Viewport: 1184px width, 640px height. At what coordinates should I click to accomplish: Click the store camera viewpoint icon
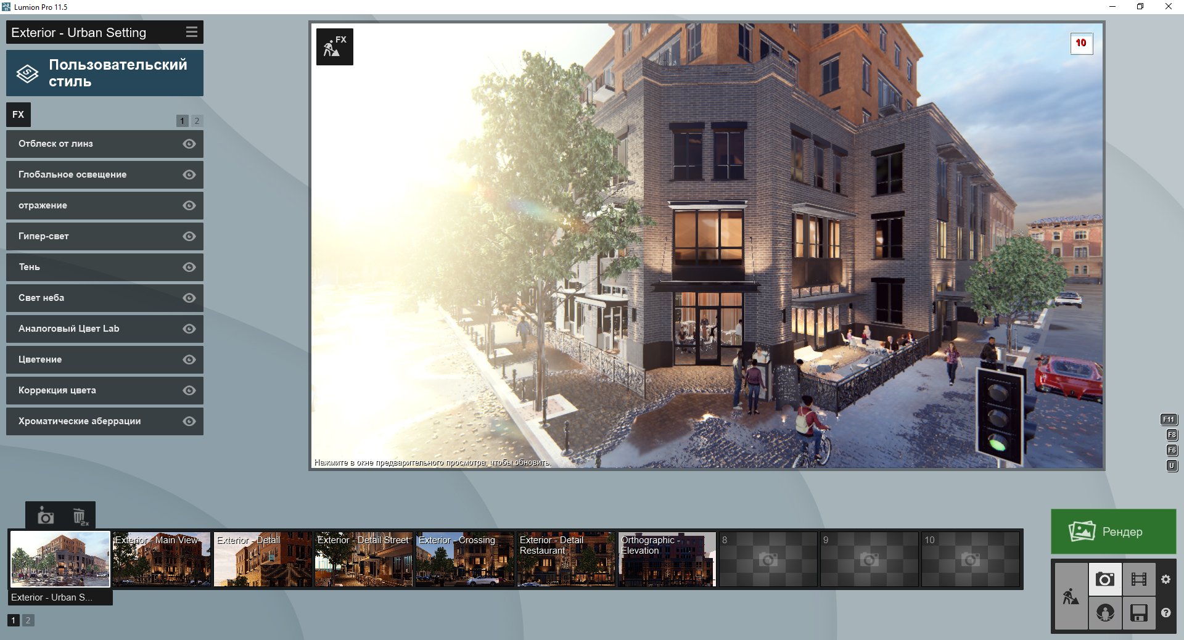point(46,516)
